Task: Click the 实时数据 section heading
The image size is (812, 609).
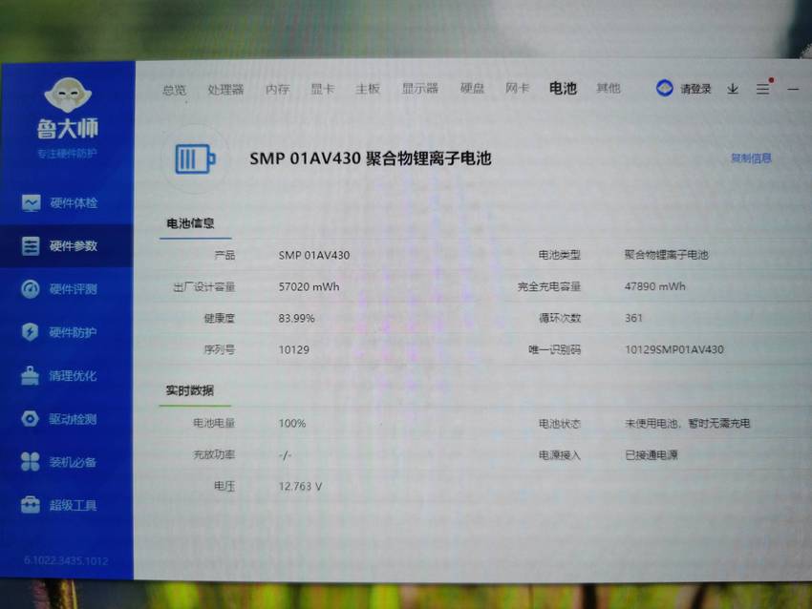Action: pos(189,390)
